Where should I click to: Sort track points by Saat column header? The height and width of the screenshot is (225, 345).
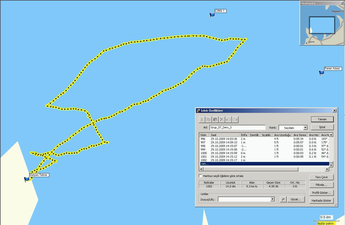coord(224,135)
